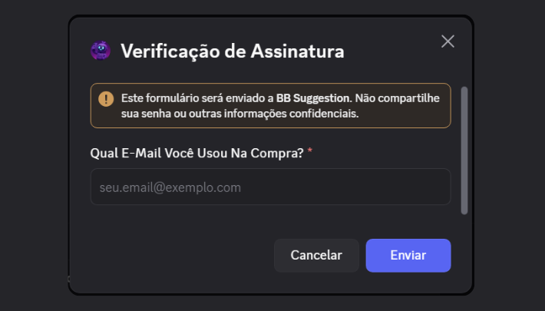The image size is (545, 311).
Task: Click empty header space beside the title
Action: (391, 51)
